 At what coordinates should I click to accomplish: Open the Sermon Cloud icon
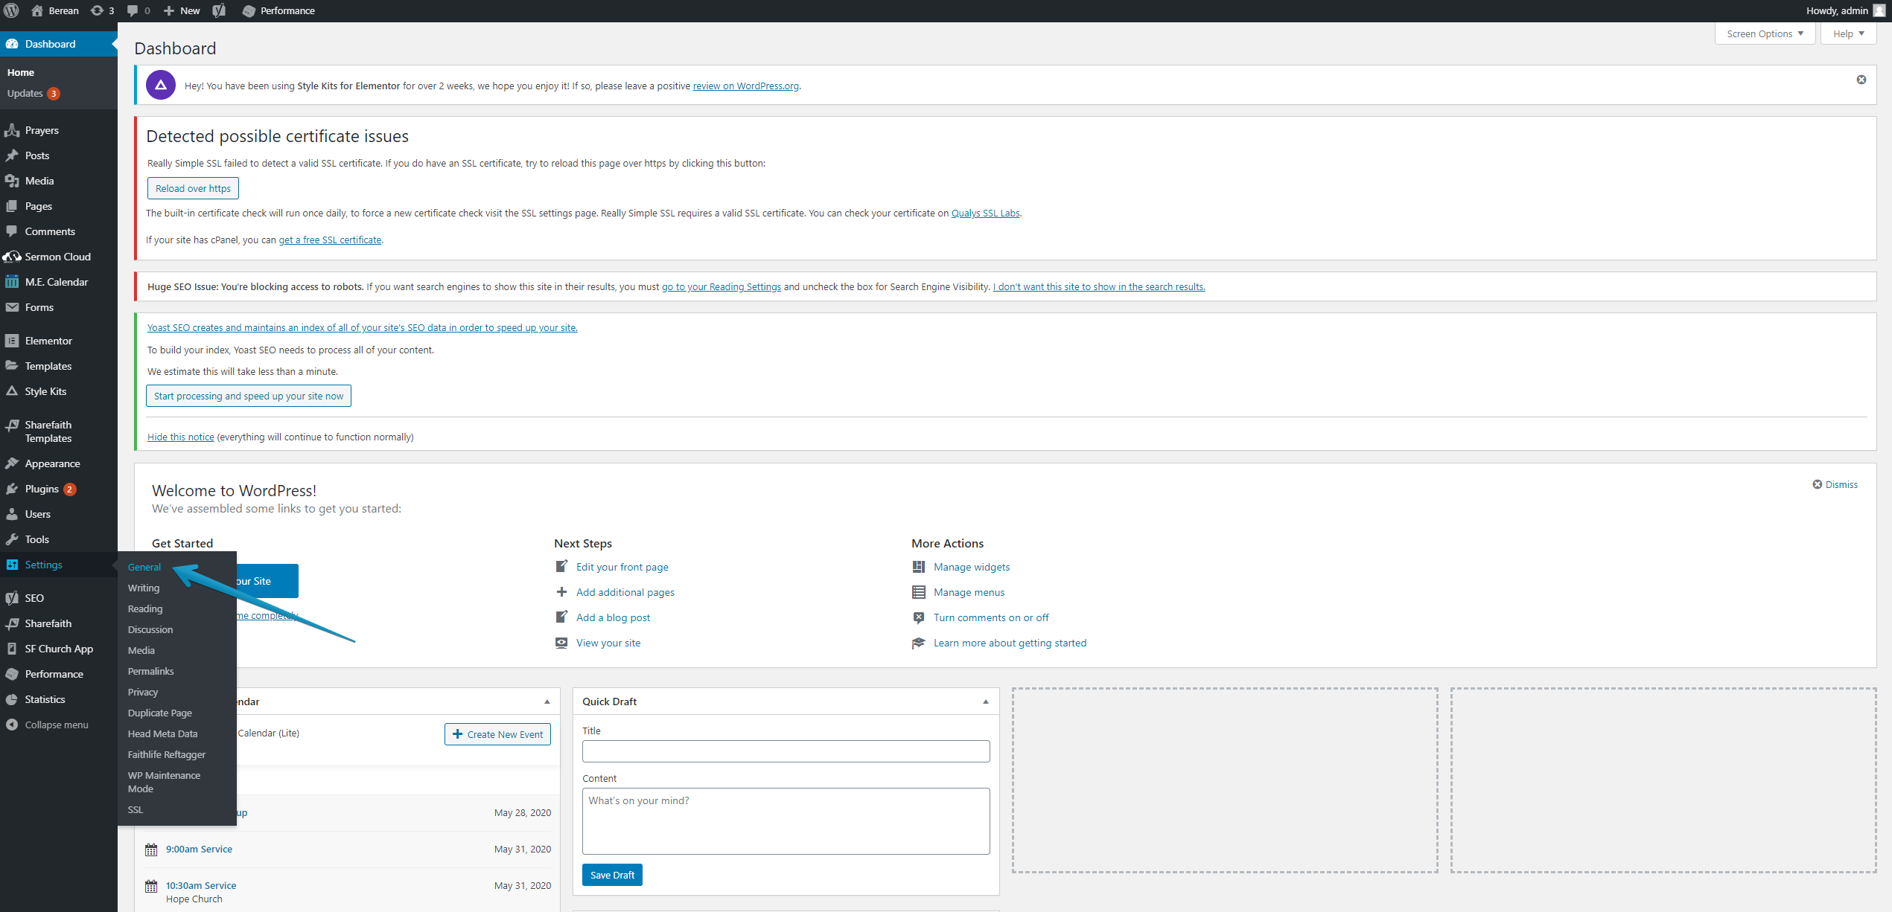click(12, 257)
